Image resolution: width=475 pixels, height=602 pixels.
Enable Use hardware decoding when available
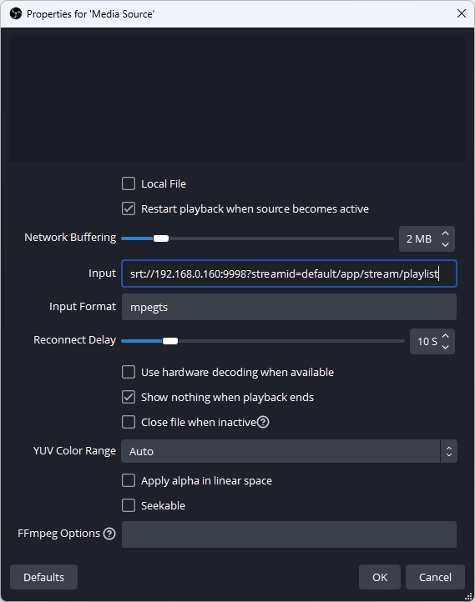pyautogui.click(x=129, y=372)
